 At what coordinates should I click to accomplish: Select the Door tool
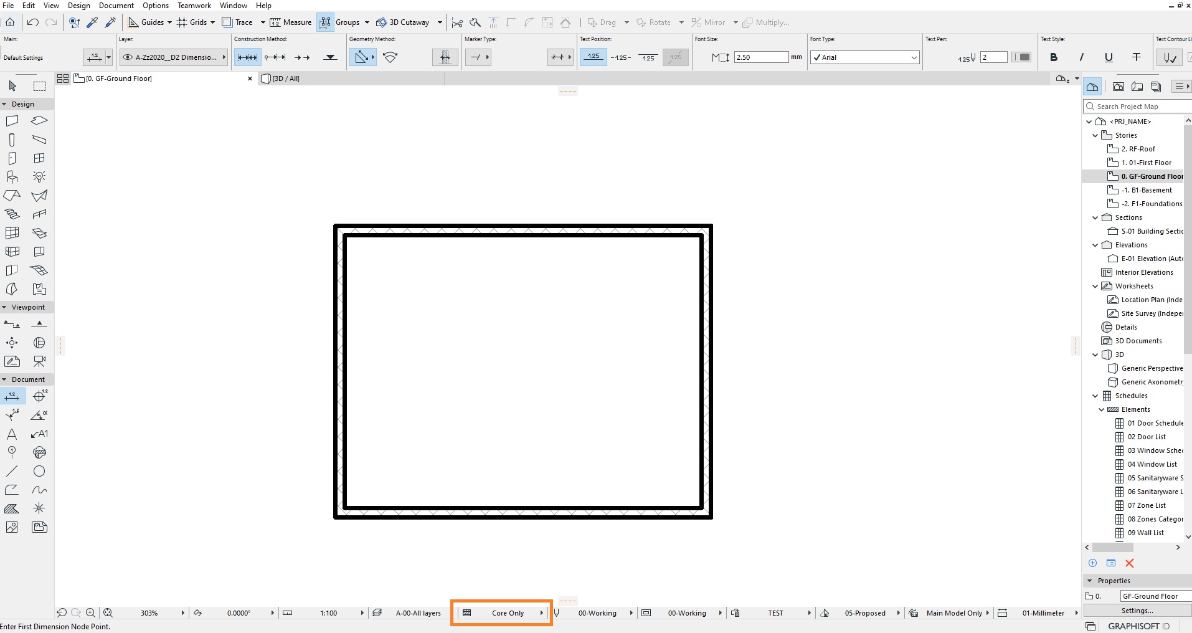(12, 158)
